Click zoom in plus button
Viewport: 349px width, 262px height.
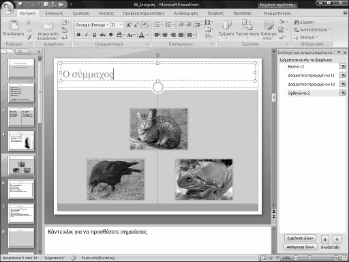pyautogui.click(x=336, y=258)
